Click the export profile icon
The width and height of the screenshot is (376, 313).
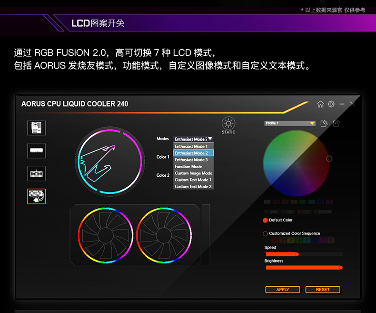point(336,123)
